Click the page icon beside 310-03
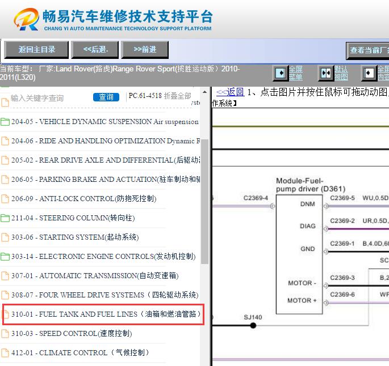 [x=5, y=334]
